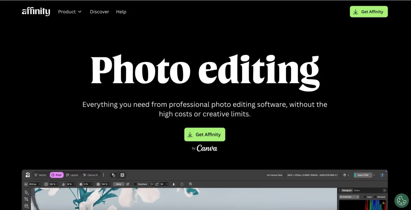
Task: Open the cookie preferences icon
Action: (x=401, y=201)
